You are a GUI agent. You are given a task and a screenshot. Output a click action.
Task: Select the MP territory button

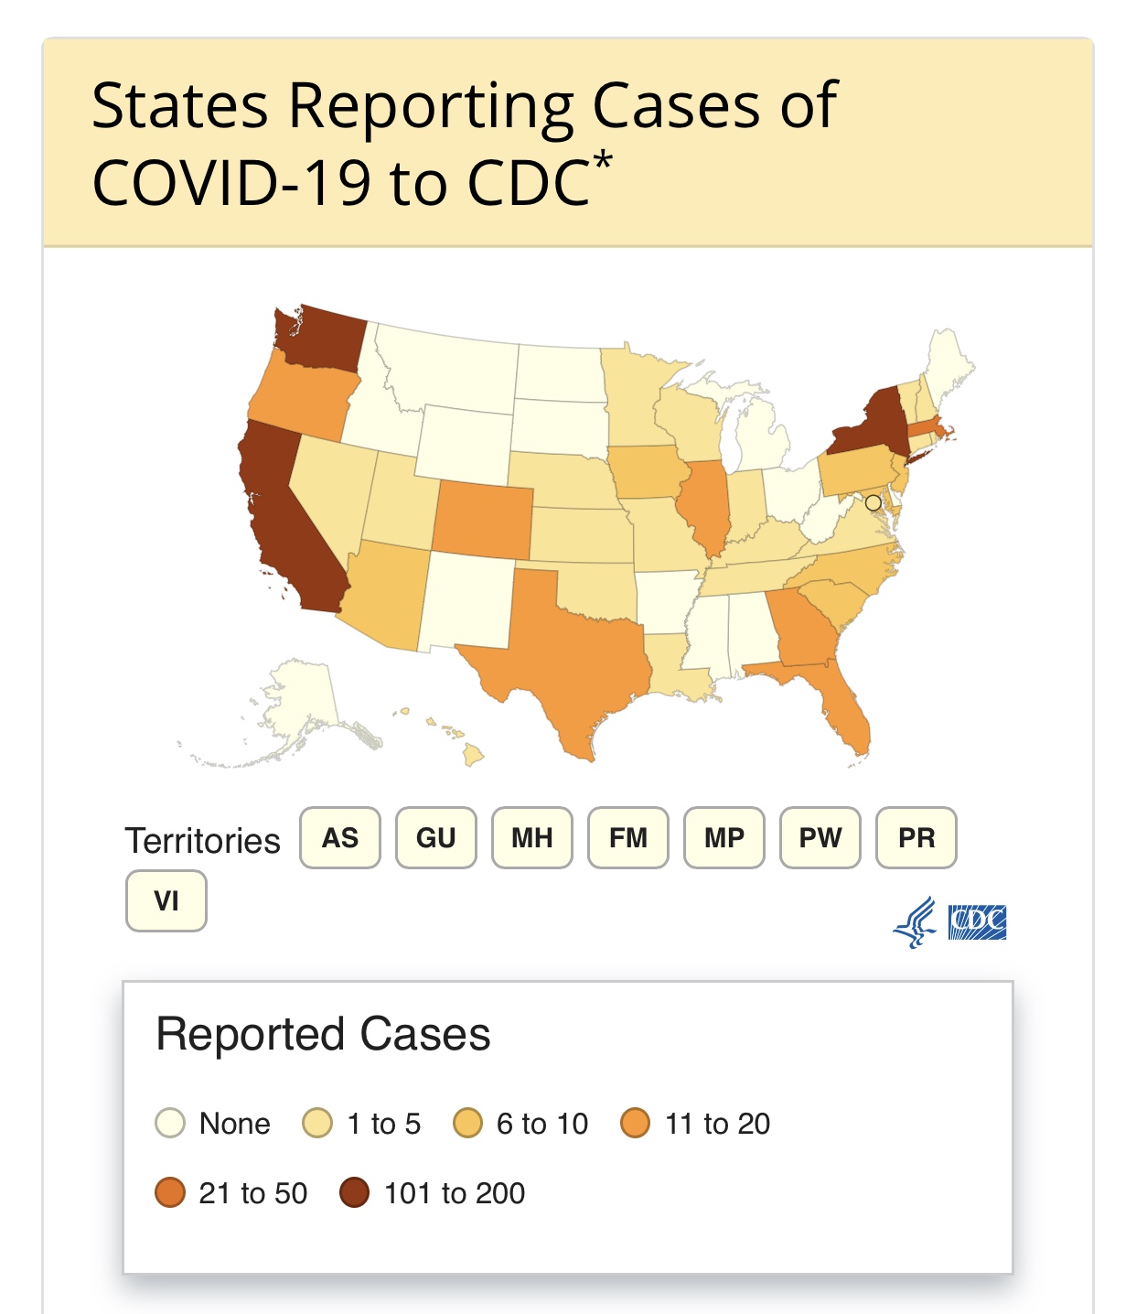(x=724, y=837)
